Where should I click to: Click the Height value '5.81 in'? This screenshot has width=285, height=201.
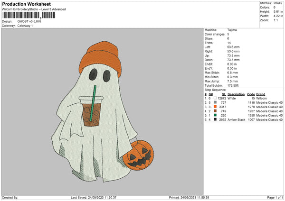click(278, 11)
